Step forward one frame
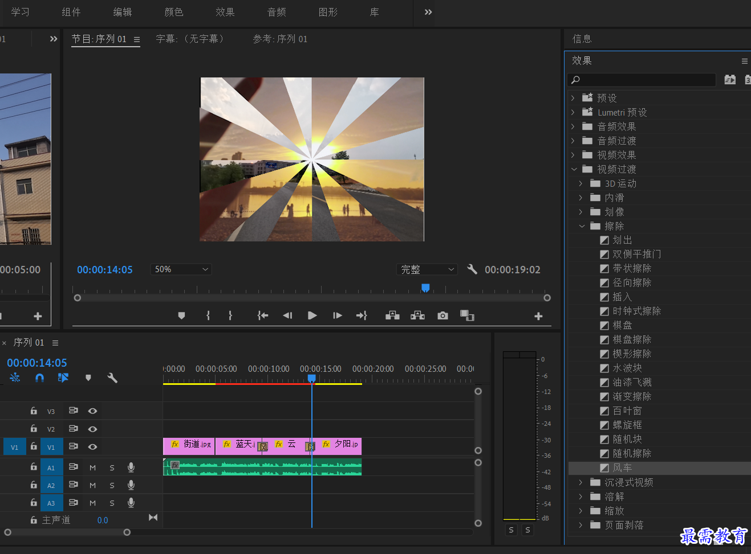The image size is (751, 554). click(338, 315)
